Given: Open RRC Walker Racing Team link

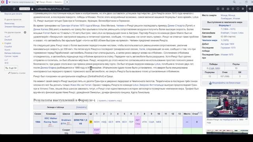Looking at the screenshot, I should 51,120.
